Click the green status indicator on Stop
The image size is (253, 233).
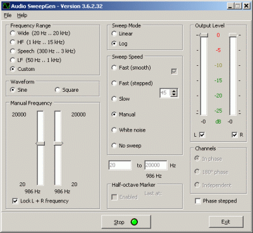134,222
